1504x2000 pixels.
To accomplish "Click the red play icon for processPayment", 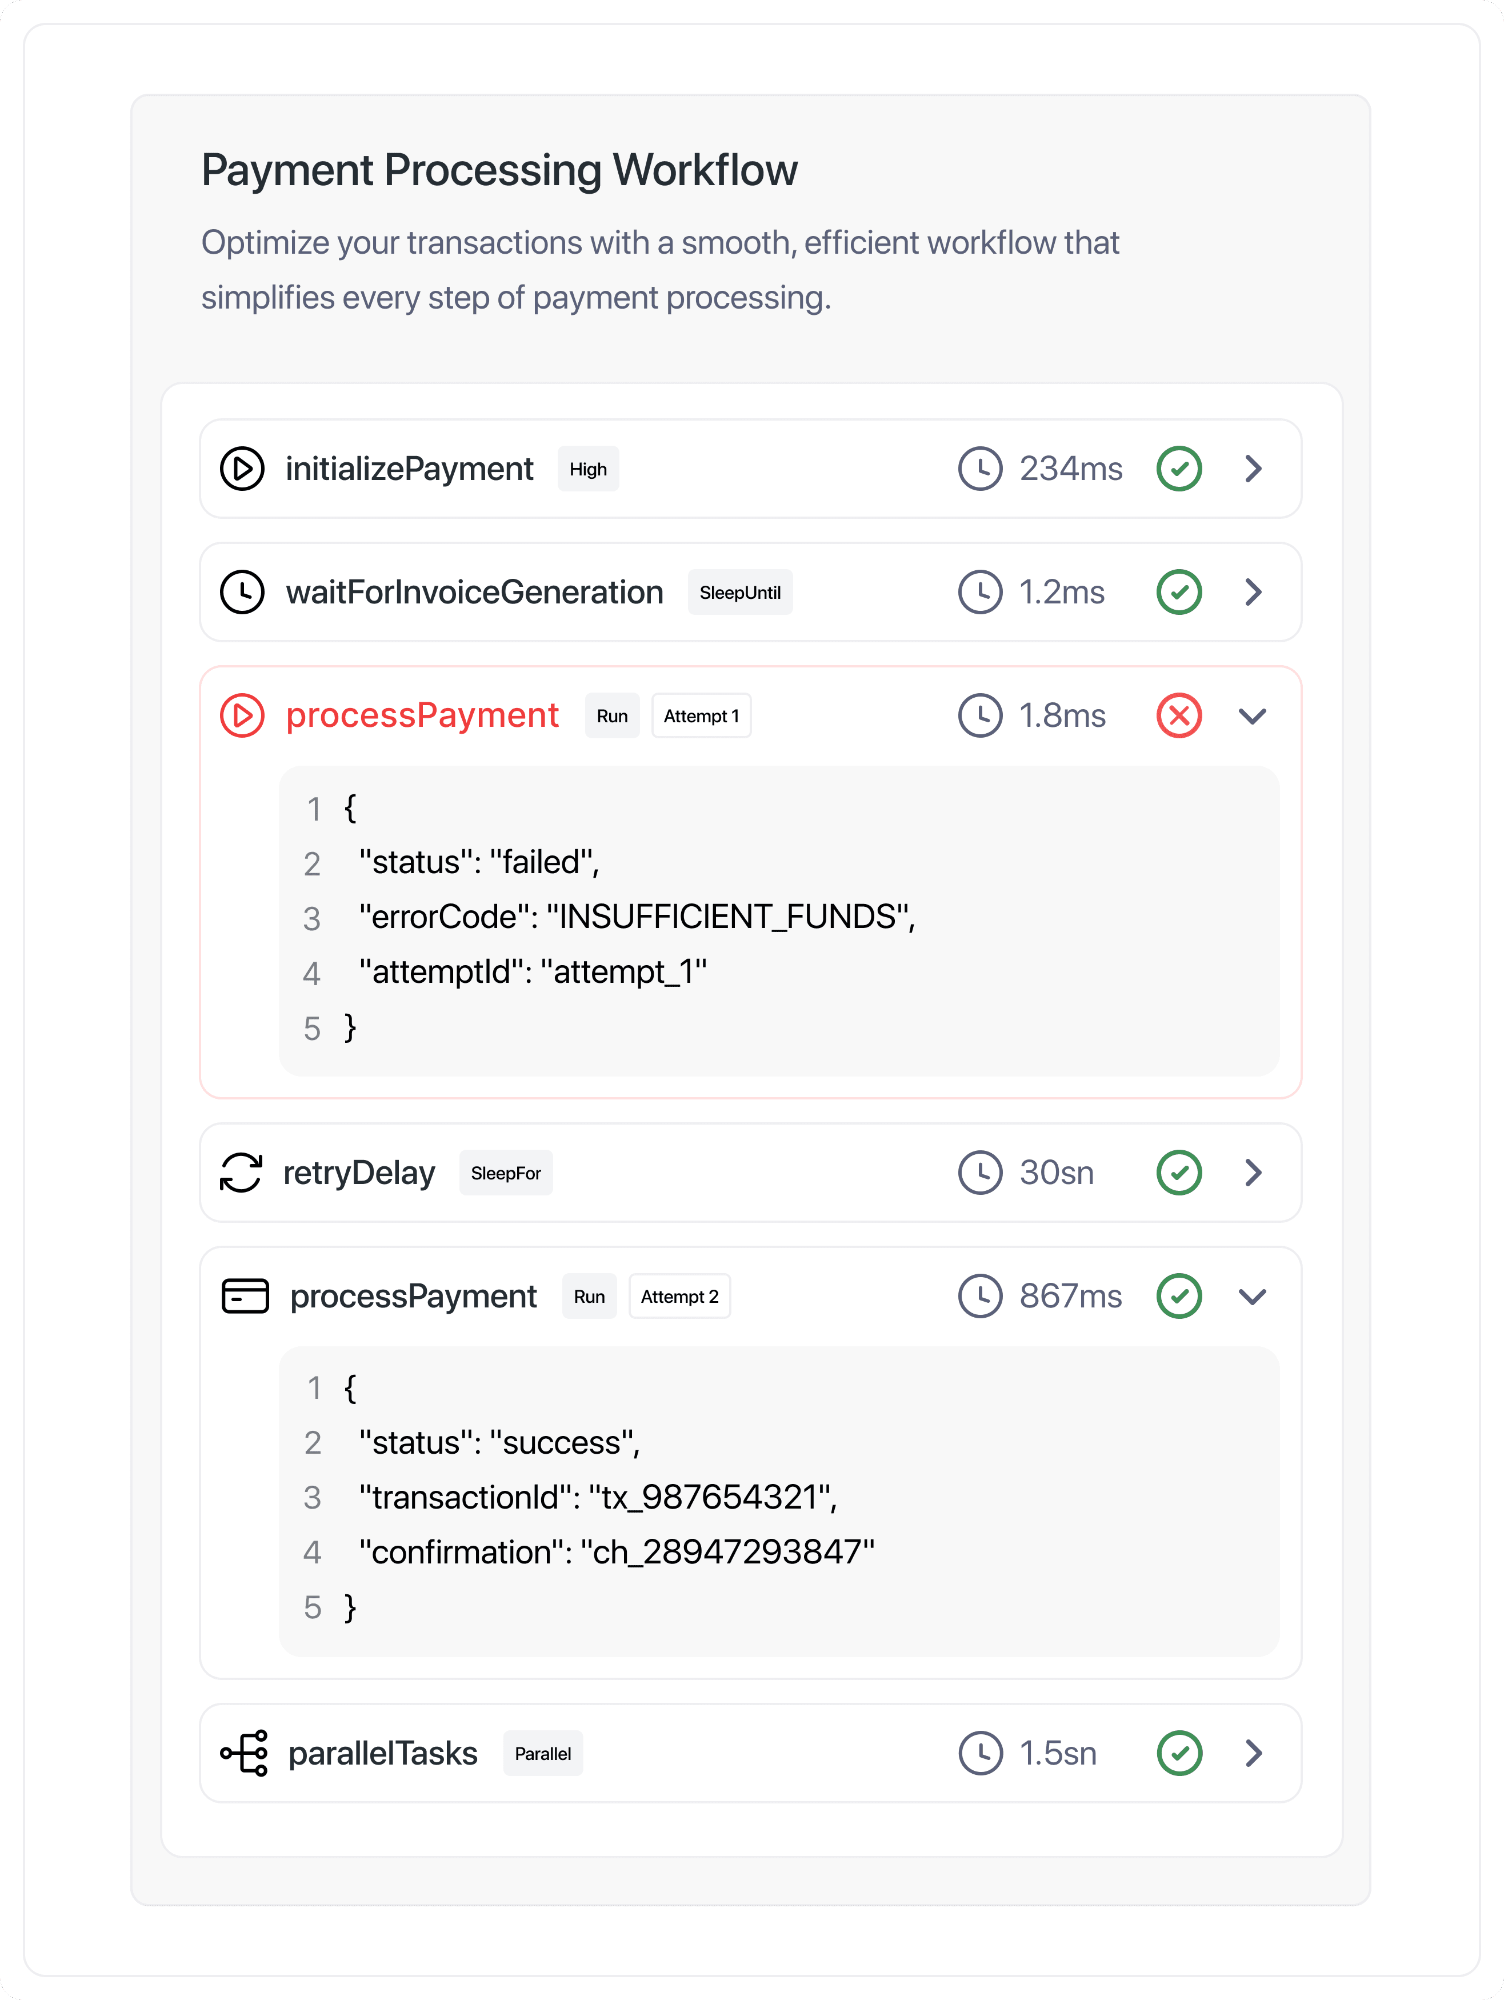I will coord(242,715).
